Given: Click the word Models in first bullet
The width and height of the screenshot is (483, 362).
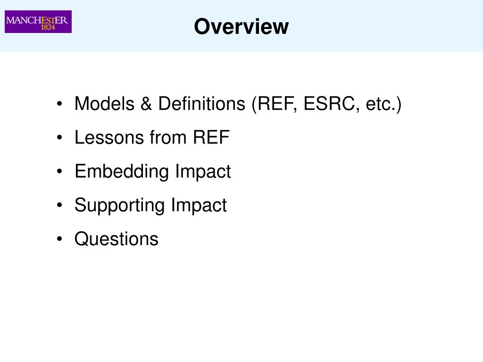Looking at the screenshot, I should (x=104, y=103).
